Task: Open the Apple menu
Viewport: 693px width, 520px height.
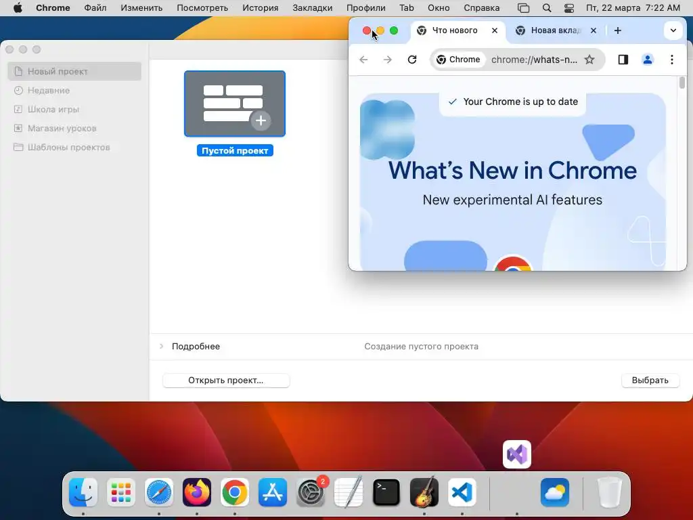Action: click(x=18, y=8)
